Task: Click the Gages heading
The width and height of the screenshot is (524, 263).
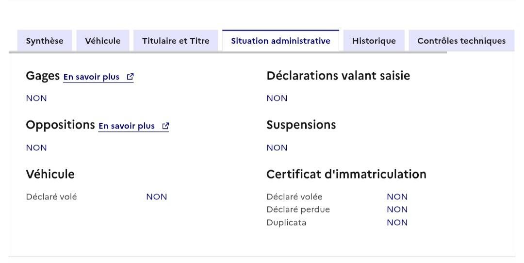Action: tap(43, 76)
